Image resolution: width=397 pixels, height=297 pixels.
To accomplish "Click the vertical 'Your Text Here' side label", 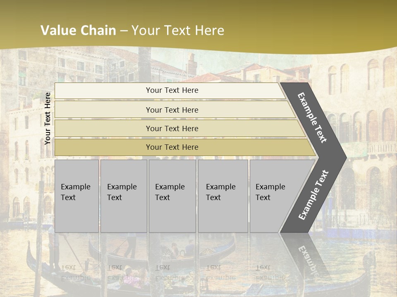I will coord(47,118).
